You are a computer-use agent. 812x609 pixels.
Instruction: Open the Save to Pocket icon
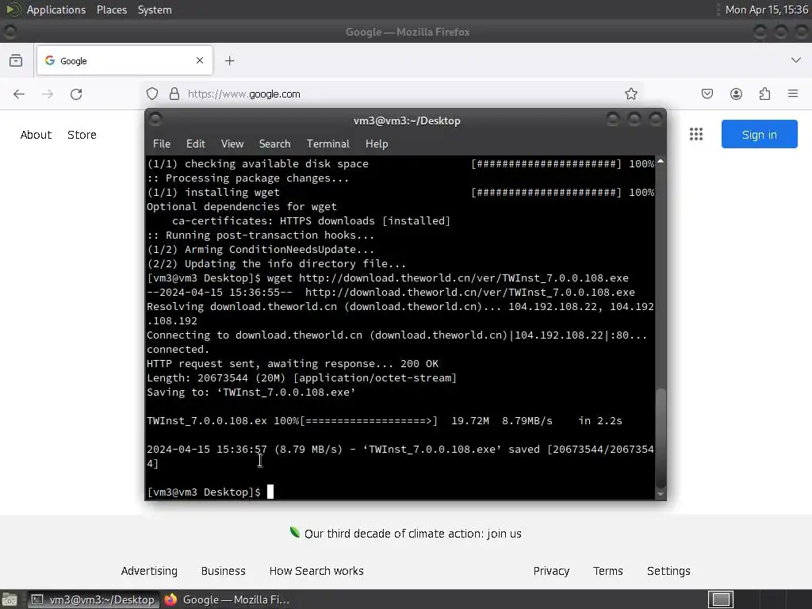(707, 94)
